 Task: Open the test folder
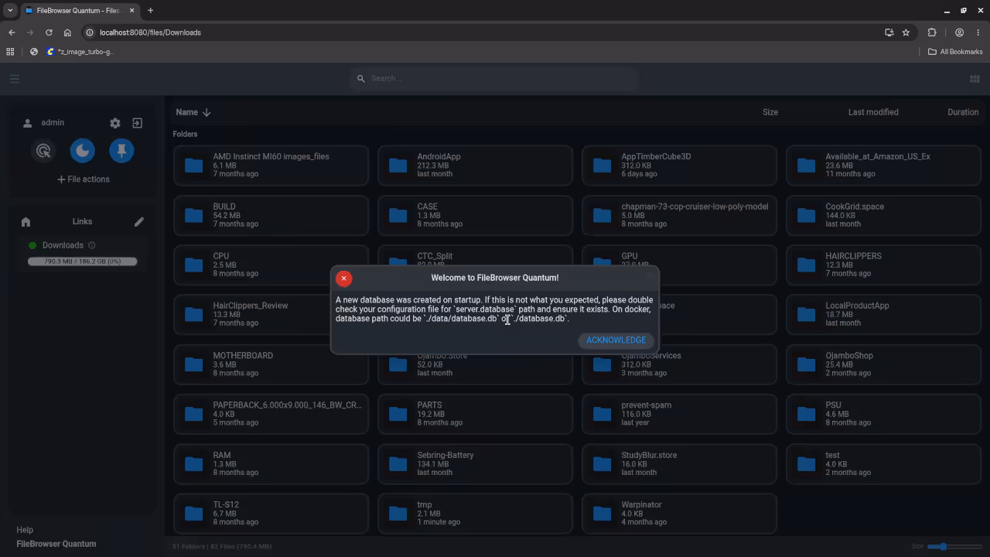884,464
